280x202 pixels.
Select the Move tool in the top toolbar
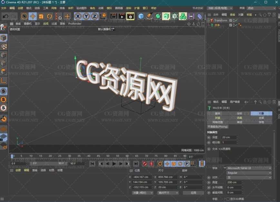click(x=33, y=16)
